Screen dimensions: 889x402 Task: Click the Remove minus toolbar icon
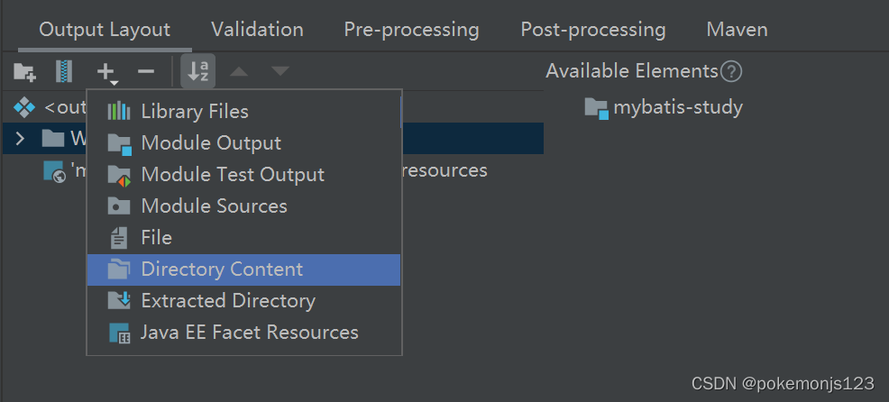click(x=146, y=71)
